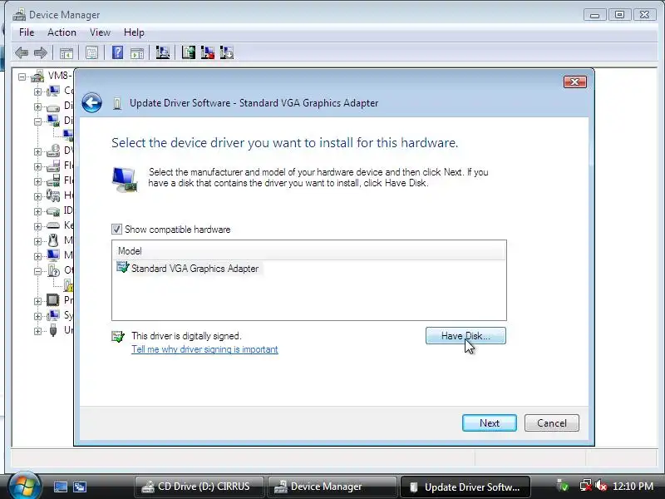Click the Disable toolbar icon with down arrow

click(227, 53)
